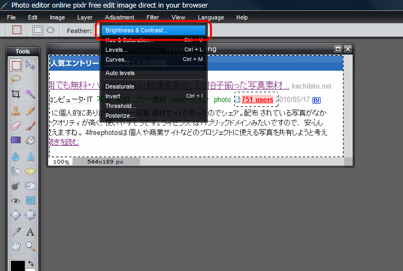Open the Image menu
This screenshot has width=403, height=271.
click(57, 17)
